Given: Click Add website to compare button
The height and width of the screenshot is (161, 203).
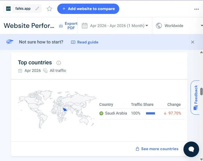Looking at the screenshot, I should click(x=88, y=9).
